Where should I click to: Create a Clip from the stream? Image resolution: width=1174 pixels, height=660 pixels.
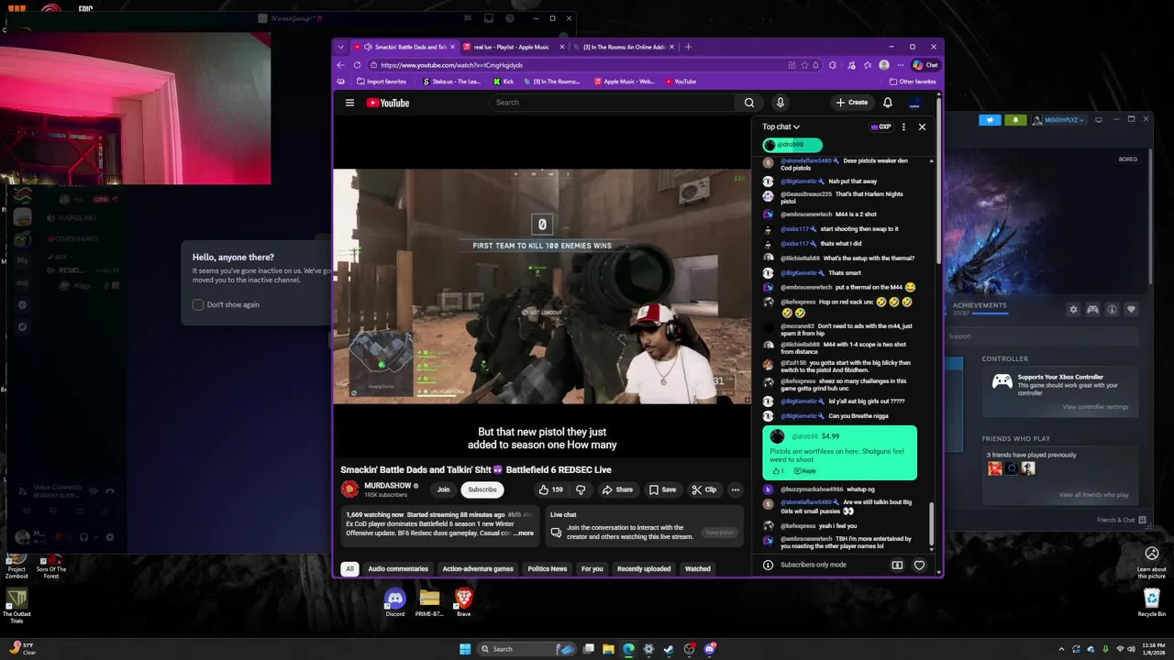[x=704, y=489]
